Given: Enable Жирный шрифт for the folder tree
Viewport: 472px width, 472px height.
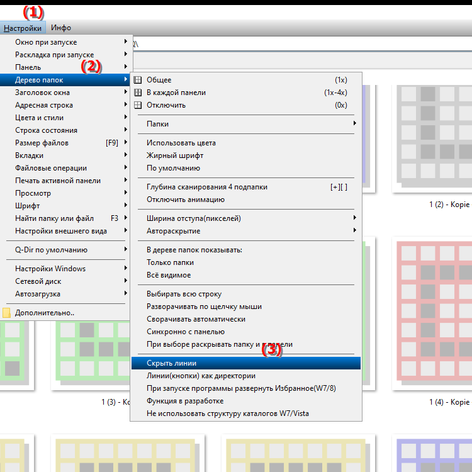Looking at the screenshot, I should [175, 155].
